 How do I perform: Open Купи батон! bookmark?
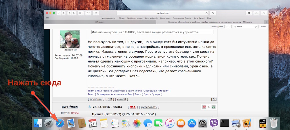pyautogui.click(x=199, y=18)
